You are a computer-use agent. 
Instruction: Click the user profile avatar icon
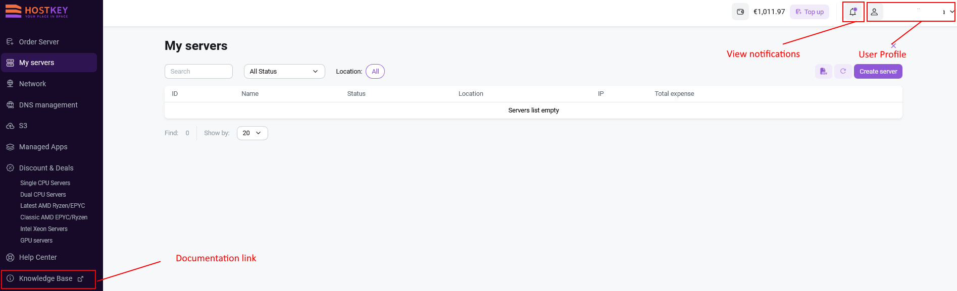pyautogui.click(x=874, y=12)
